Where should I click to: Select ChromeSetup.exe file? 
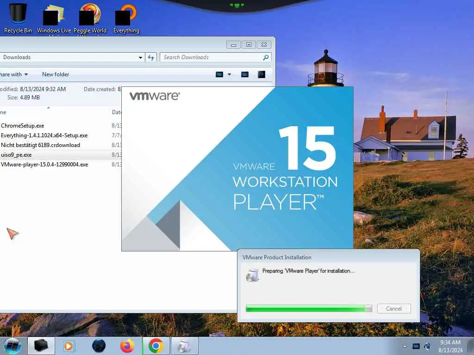pos(23,126)
